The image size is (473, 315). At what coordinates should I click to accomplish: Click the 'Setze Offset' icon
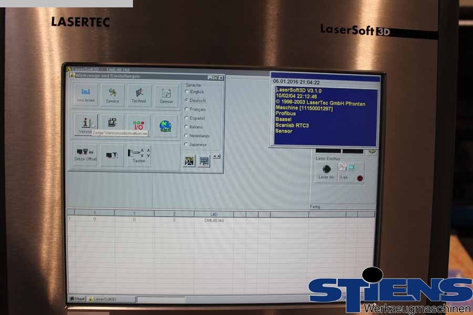85,155
